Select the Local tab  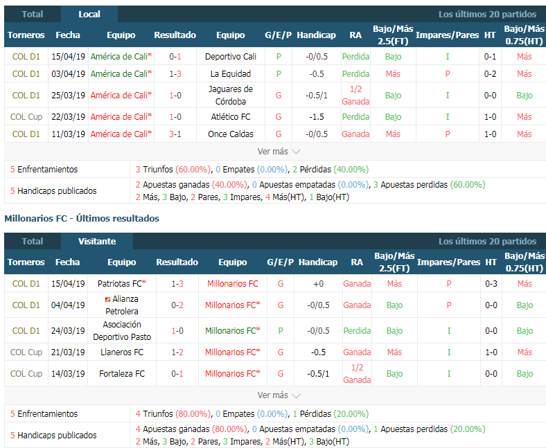tap(89, 15)
